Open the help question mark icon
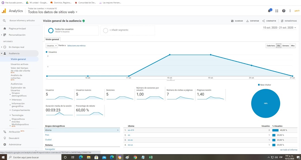 coord(284,11)
